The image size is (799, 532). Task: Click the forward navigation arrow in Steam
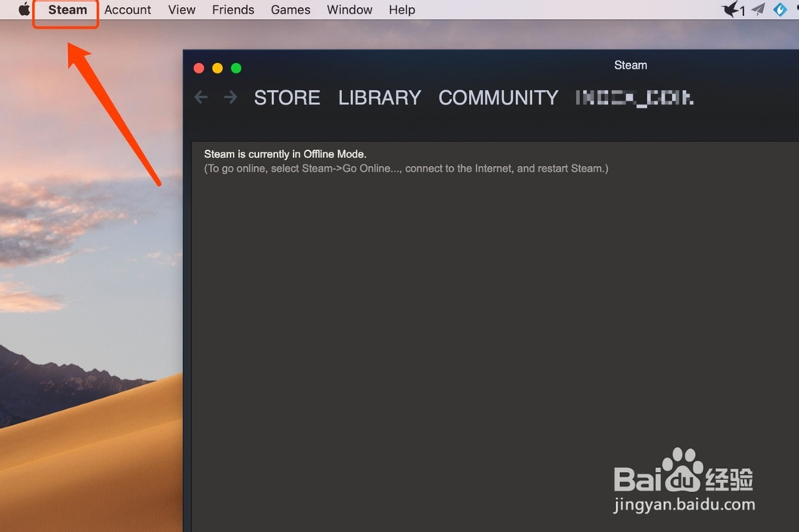point(230,97)
